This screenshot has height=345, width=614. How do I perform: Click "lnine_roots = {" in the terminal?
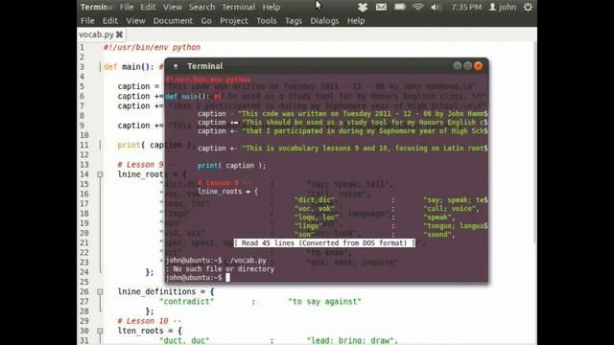(x=227, y=192)
